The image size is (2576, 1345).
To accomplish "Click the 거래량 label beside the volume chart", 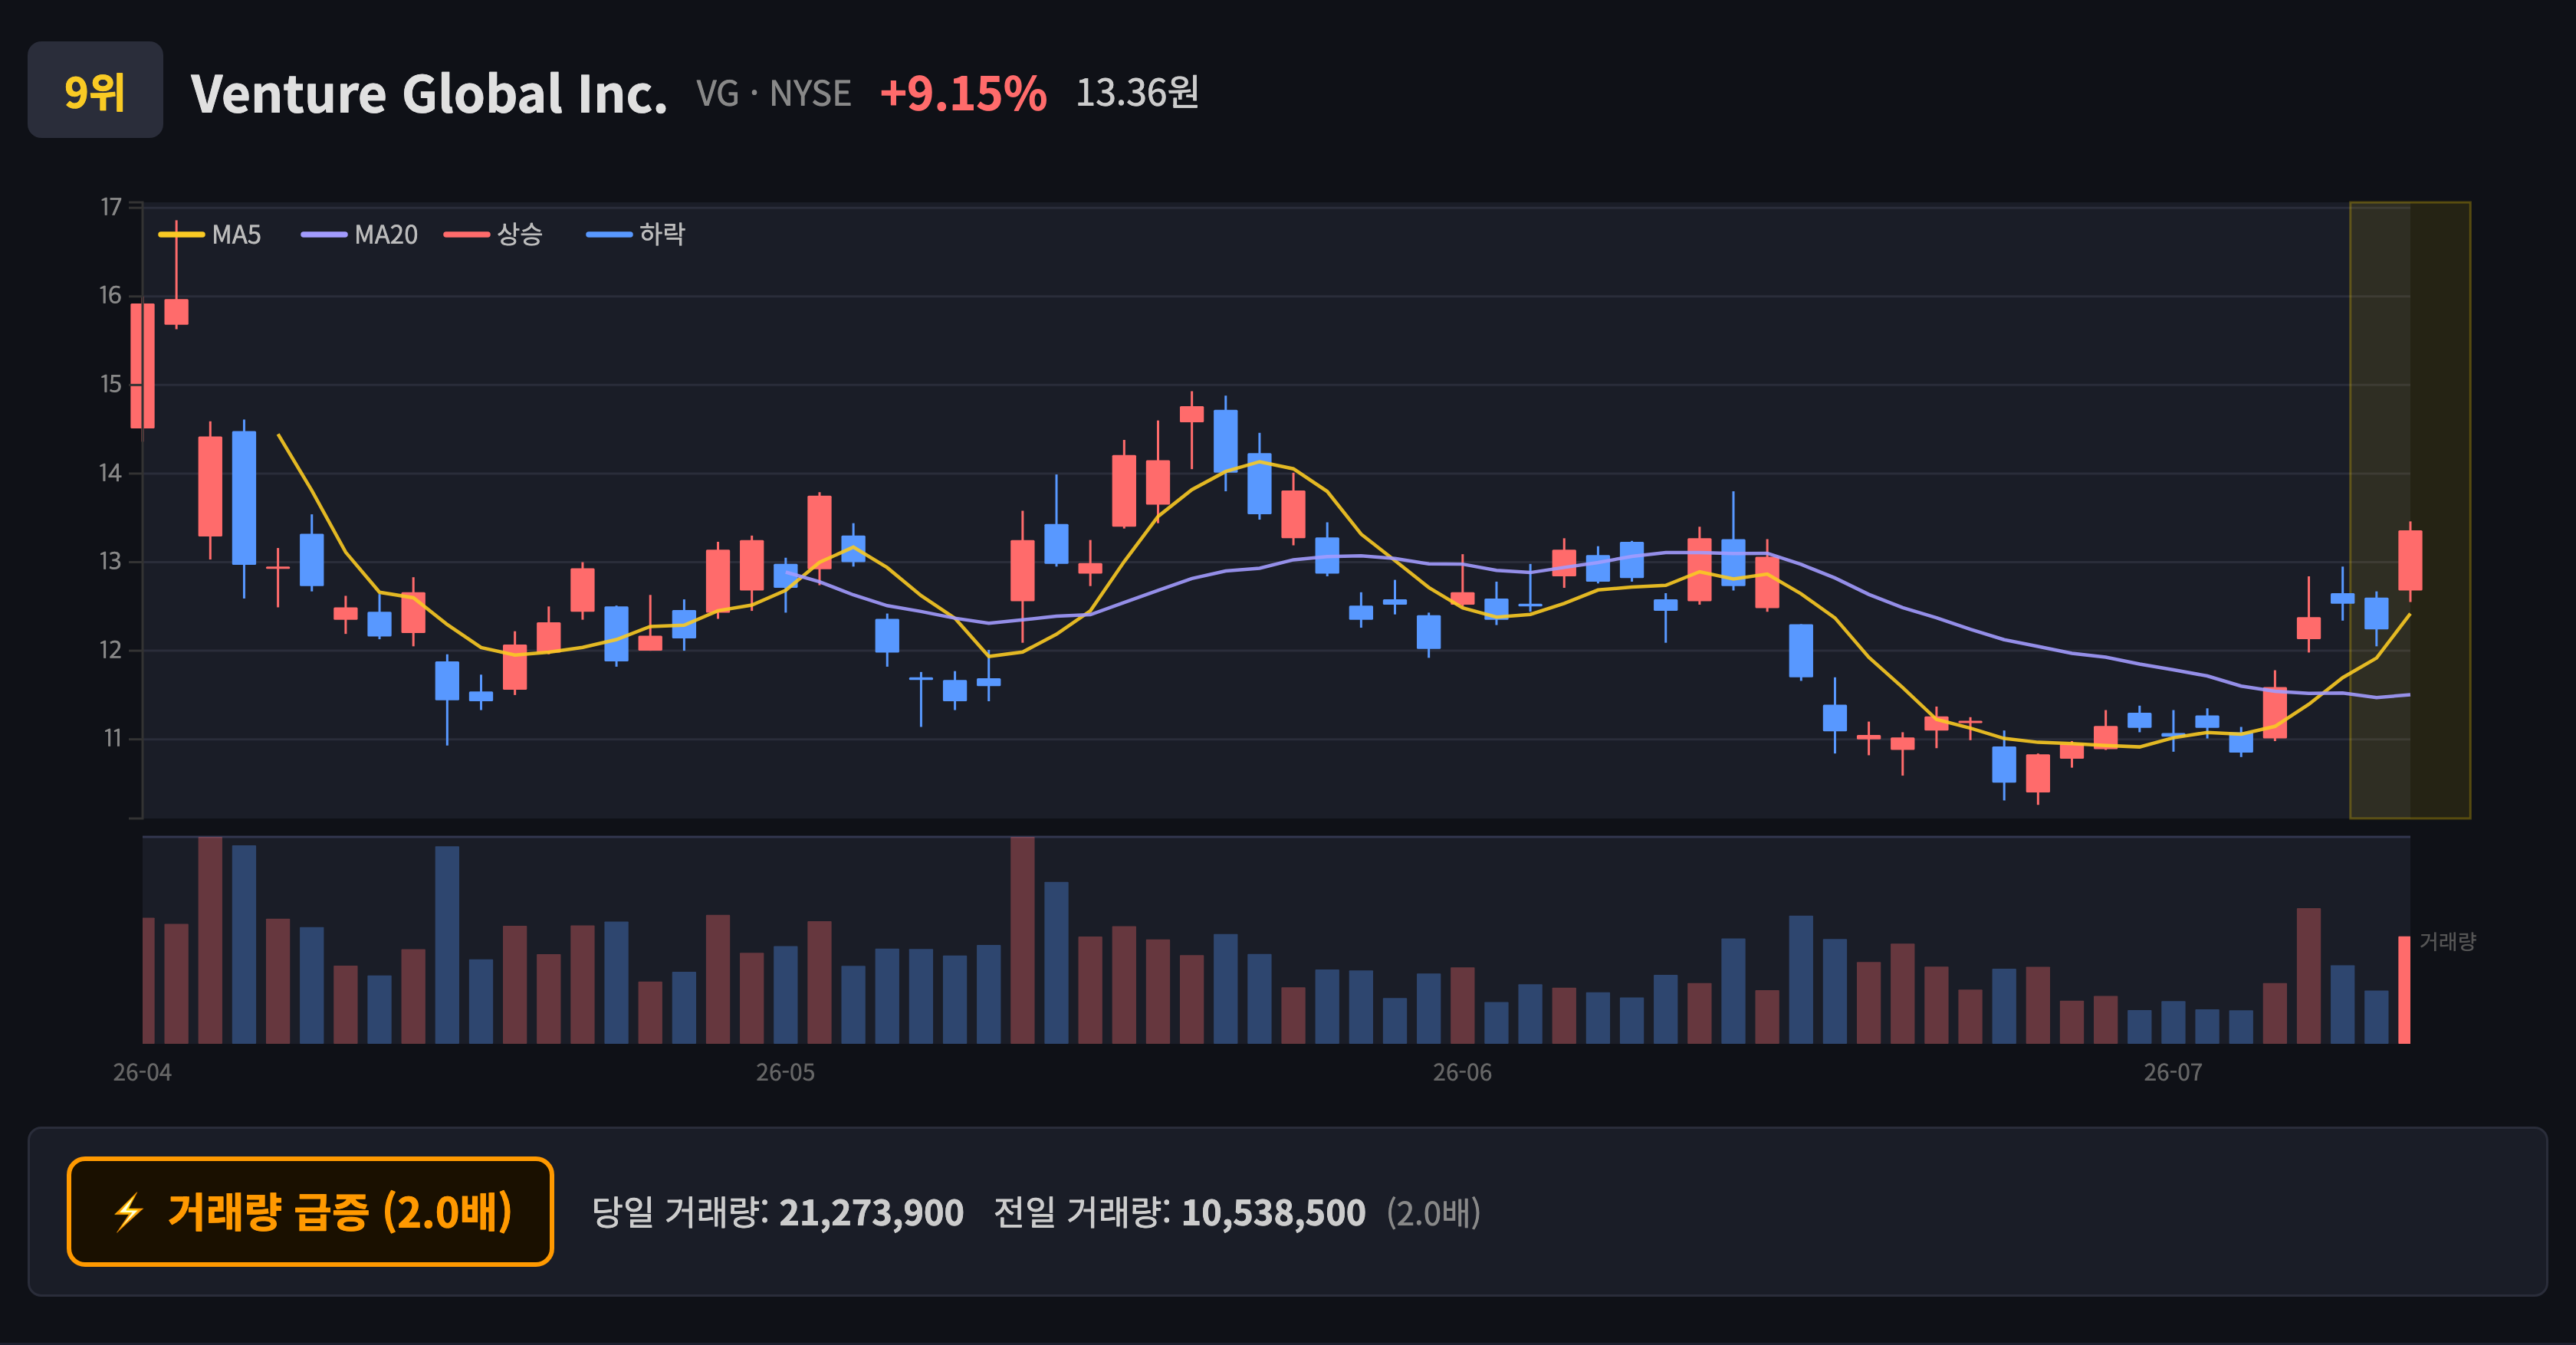I will coord(2447,941).
